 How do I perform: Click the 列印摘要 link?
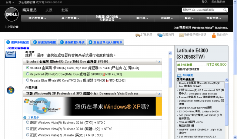[188, 75]
